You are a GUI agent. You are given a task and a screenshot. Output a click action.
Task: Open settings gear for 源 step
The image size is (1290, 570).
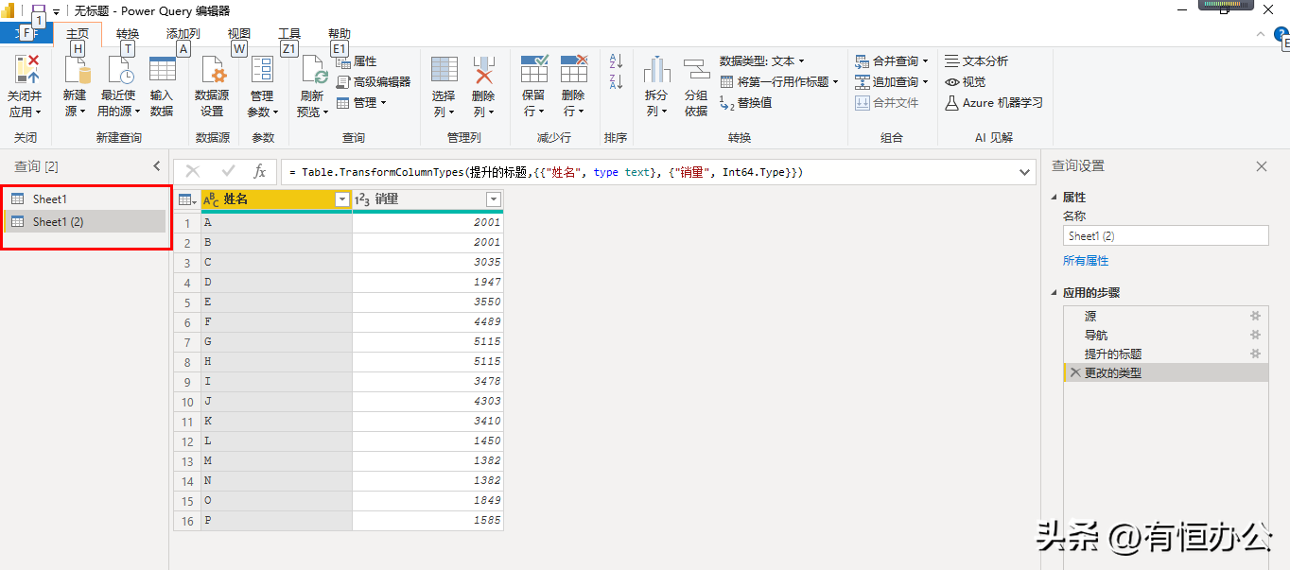tap(1256, 317)
